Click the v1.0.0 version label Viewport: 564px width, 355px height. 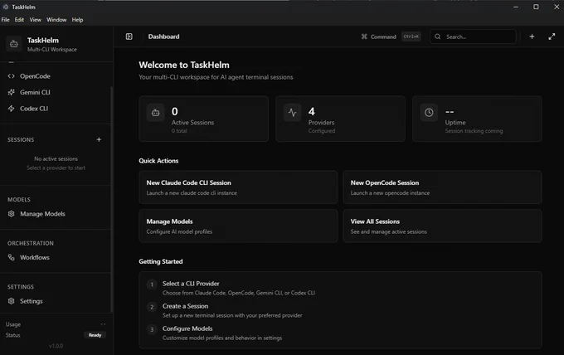coord(56,346)
